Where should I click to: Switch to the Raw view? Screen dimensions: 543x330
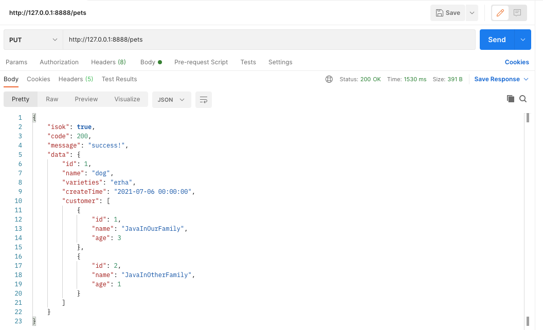click(52, 99)
